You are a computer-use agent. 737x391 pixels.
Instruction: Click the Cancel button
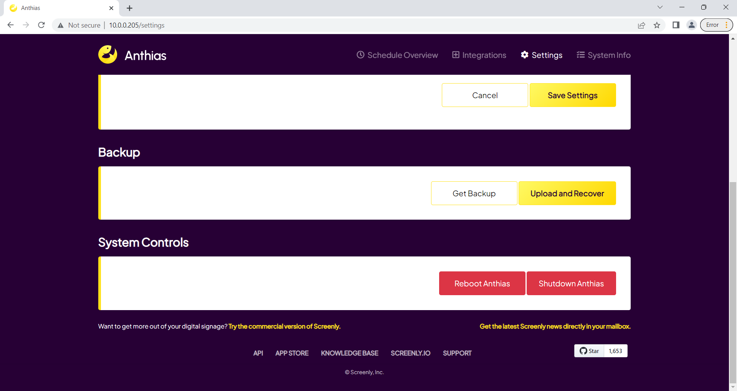point(485,95)
